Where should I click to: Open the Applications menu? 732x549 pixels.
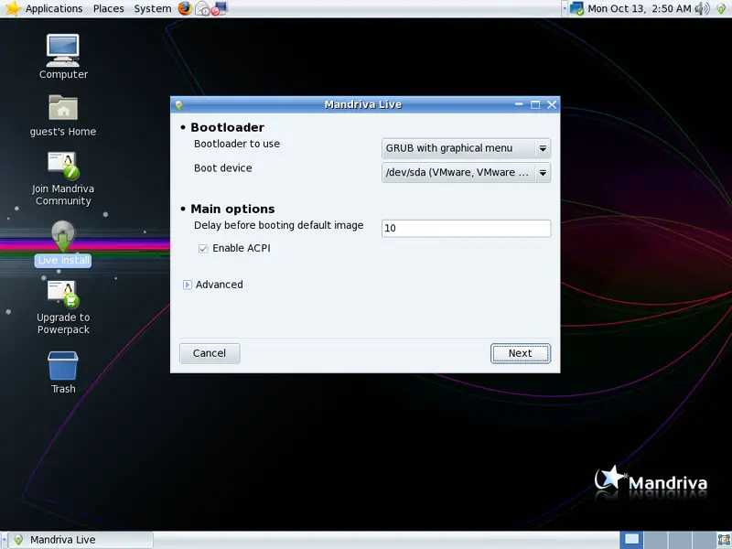tap(54, 8)
